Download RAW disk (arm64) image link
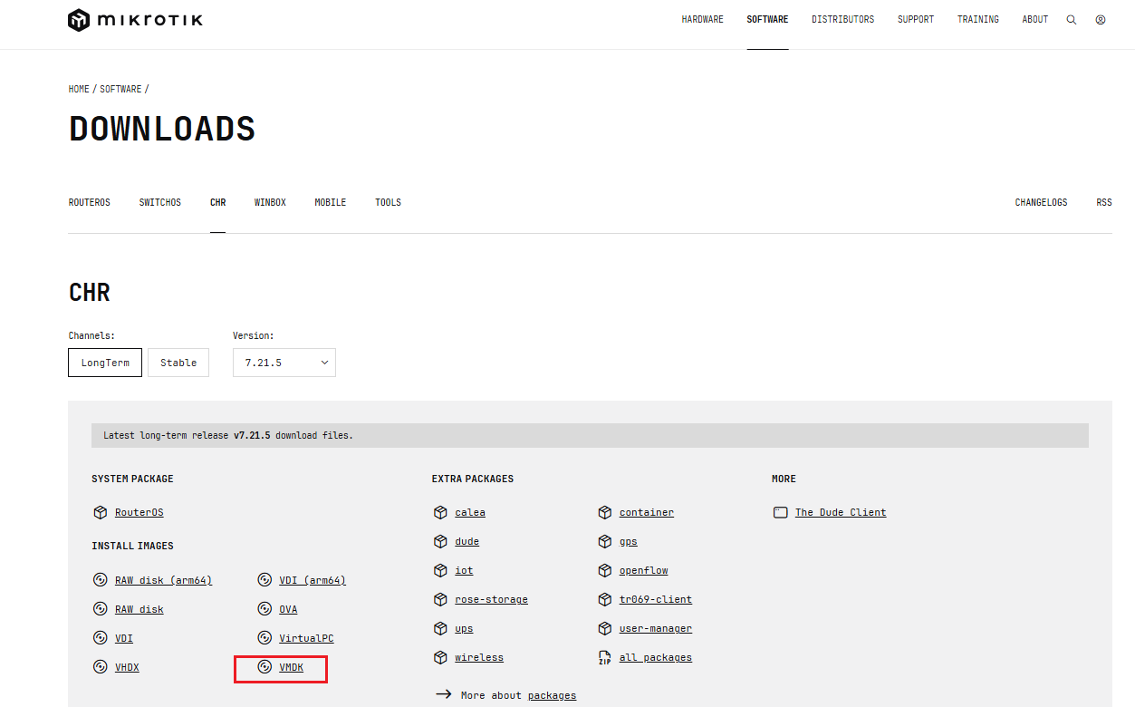This screenshot has height=707, width=1135. (x=163, y=581)
